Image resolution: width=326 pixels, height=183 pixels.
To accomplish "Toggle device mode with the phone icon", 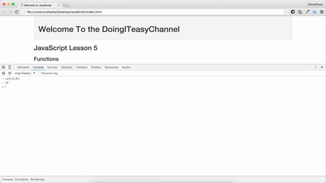I will [10, 67].
